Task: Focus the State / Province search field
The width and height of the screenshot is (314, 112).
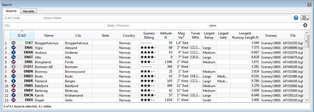Action: coord(156,25)
